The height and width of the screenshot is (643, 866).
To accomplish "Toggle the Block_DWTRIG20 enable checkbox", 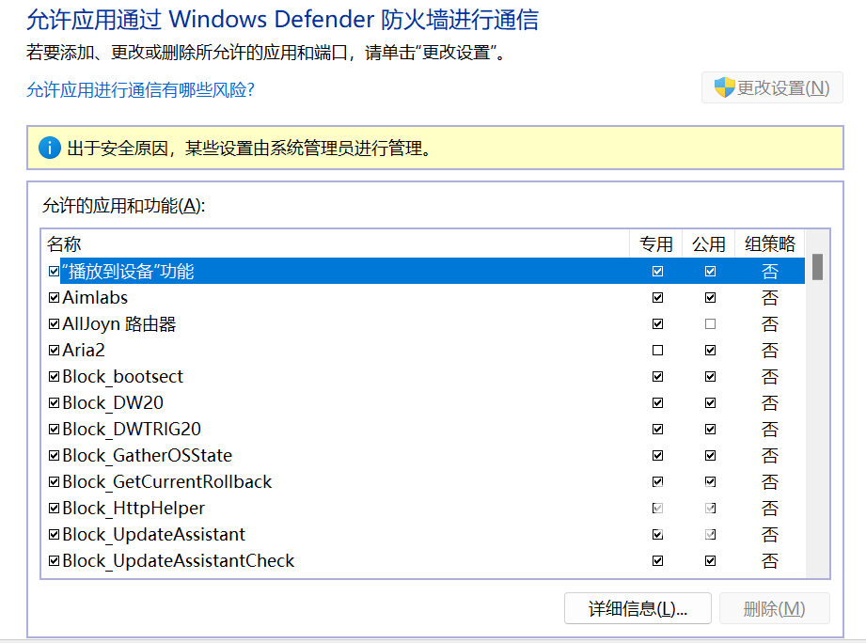I will pyautogui.click(x=54, y=430).
